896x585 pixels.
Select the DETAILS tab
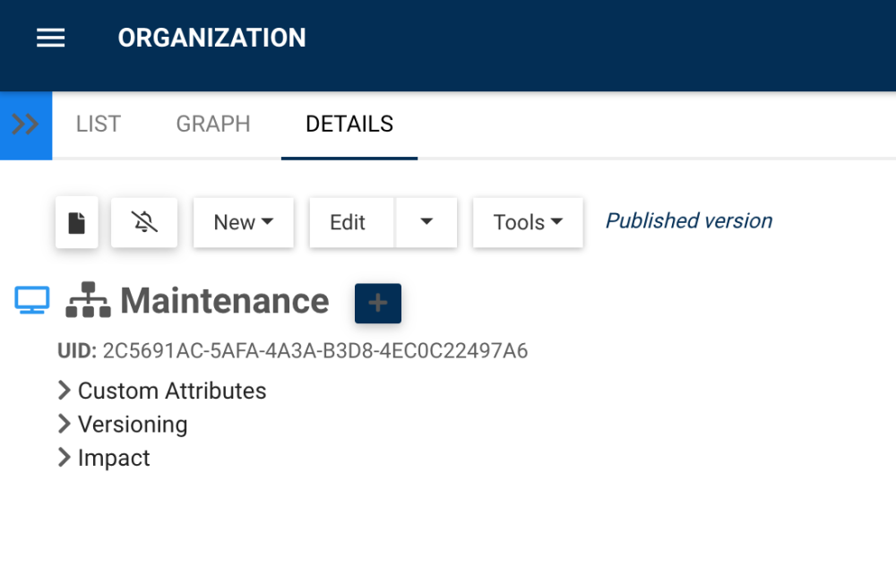pyautogui.click(x=349, y=125)
